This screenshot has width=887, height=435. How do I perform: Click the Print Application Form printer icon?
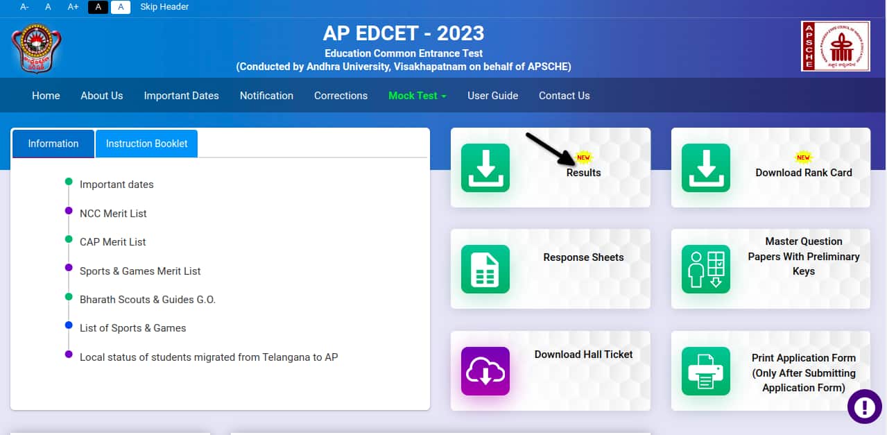coord(706,371)
